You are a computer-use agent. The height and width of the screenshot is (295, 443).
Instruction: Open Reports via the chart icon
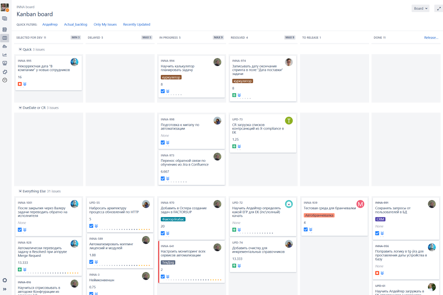[4, 54]
